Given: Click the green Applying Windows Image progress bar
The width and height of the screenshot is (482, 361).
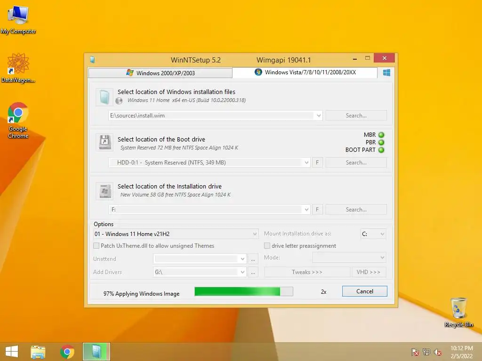Looking at the screenshot, I should (244, 291).
